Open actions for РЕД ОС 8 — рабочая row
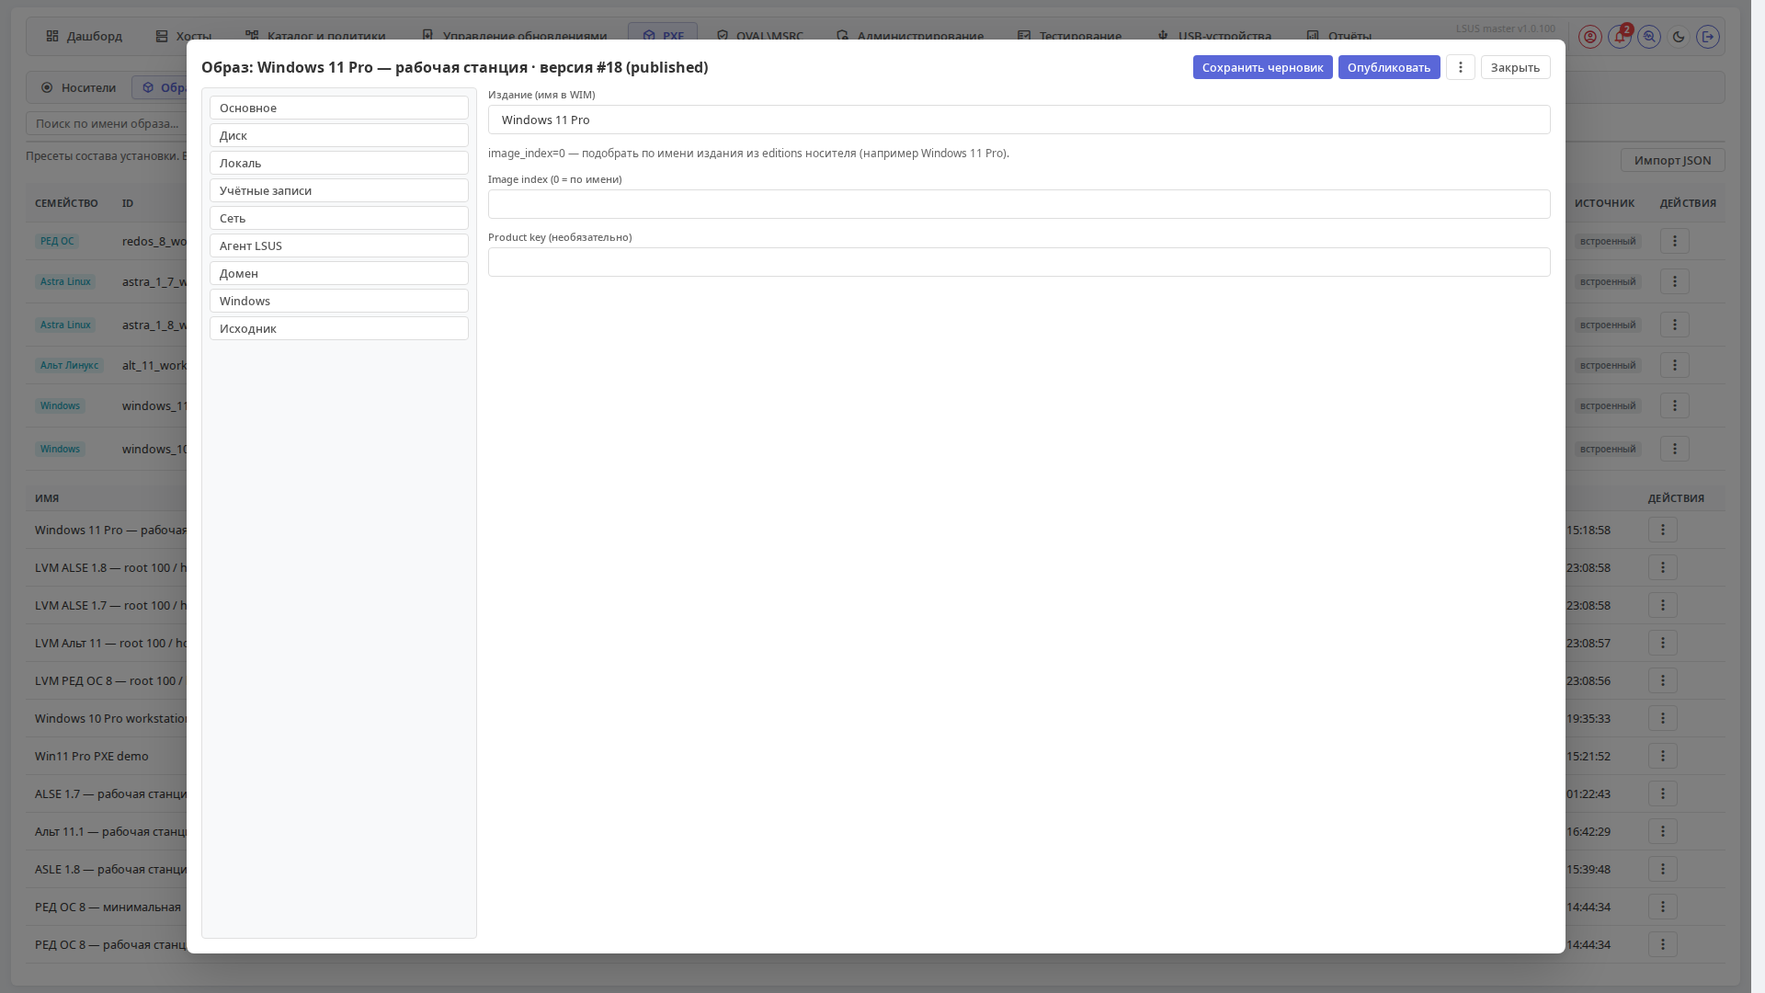 pyautogui.click(x=1663, y=944)
